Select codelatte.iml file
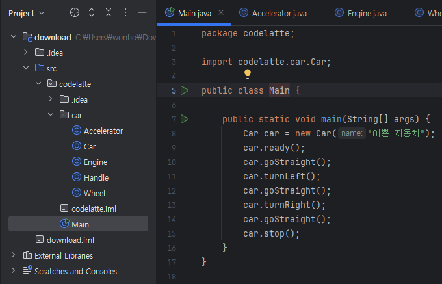The height and width of the screenshot is (284, 442). coord(94,209)
